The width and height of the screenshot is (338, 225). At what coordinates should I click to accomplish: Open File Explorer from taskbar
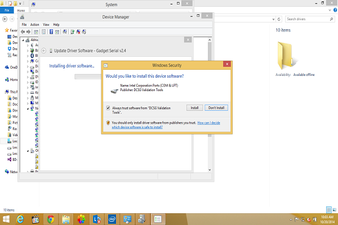click(66, 219)
